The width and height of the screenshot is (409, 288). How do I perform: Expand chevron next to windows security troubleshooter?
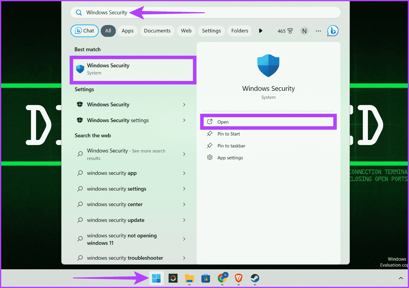(184, 258)
